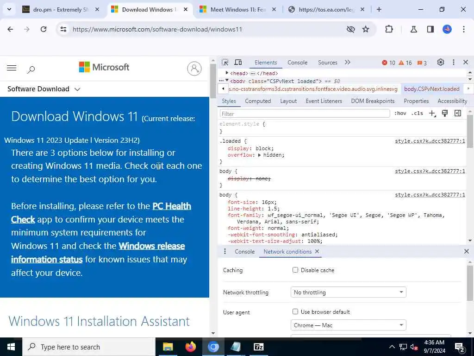
Task: Open 7-Zip from the taskbar
Action: point(258,347)
